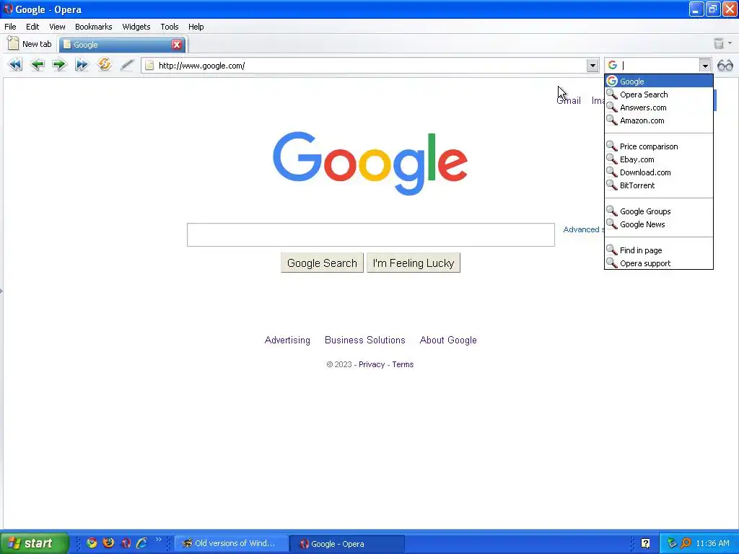This screenshot has width=739, height=554.
Task: Close the Google tab with the red X
Action: [x=177, y=45]
